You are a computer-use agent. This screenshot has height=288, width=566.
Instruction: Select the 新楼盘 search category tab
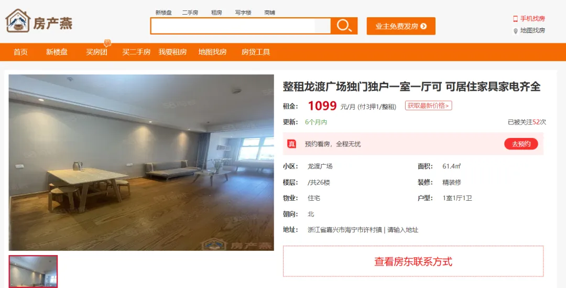pos(164,13)
